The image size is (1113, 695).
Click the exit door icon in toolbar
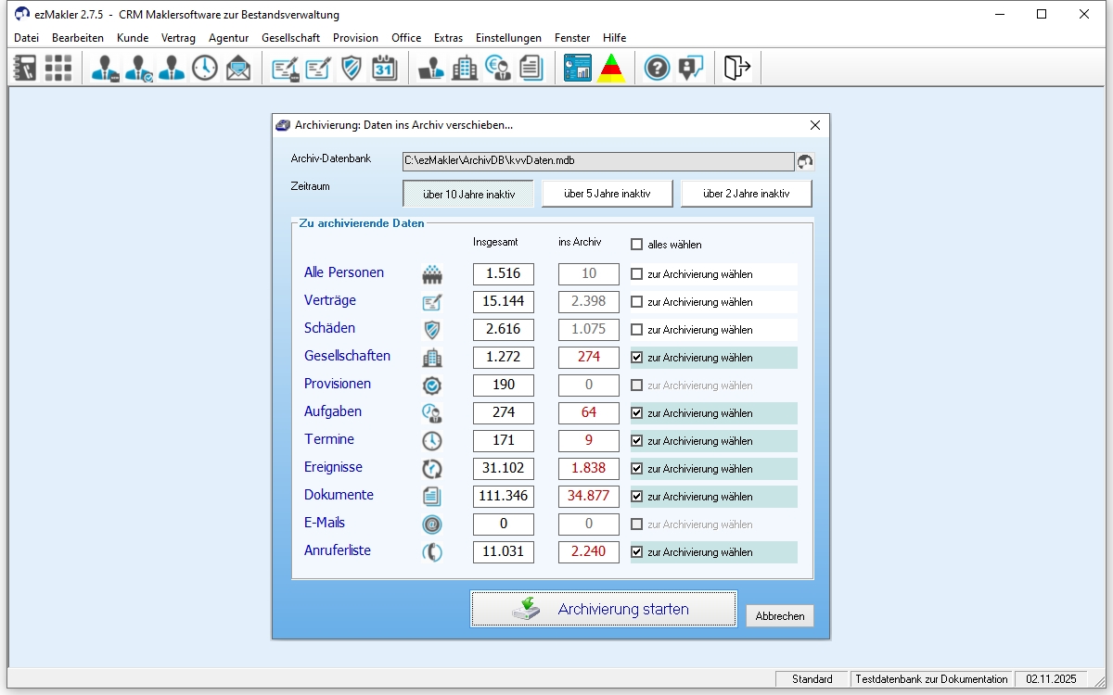point(736,68)
